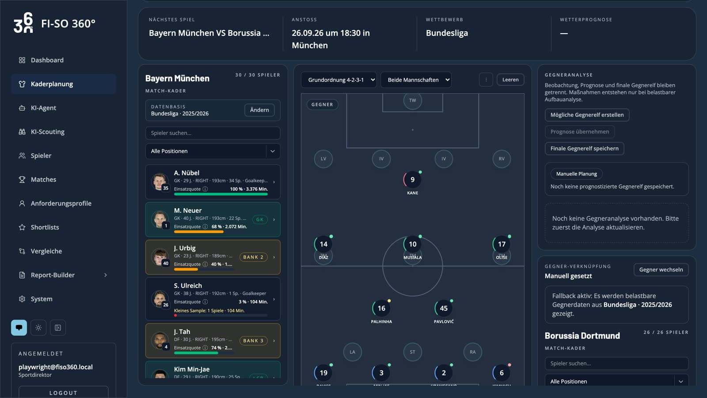Viewport: 707px width, 398px height.
Task: Click Einsatzquote info icon on M. Neuer
Action: tap(205, 226)
